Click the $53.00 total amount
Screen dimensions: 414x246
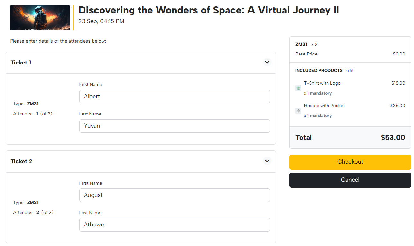click(x=393, y=138)
